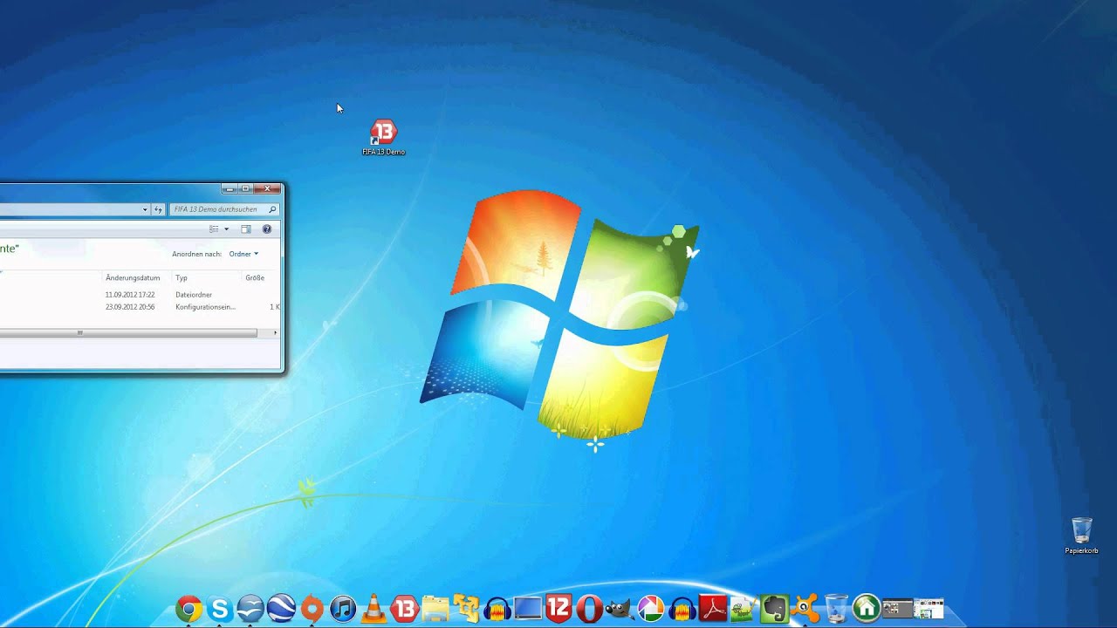The height and width of the screenshot is (628, 1117).
Task: Click the address bar refresh button
Action: (158, 209)
